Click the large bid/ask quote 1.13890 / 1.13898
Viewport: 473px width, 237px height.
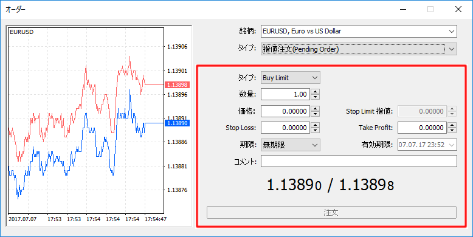331,185
